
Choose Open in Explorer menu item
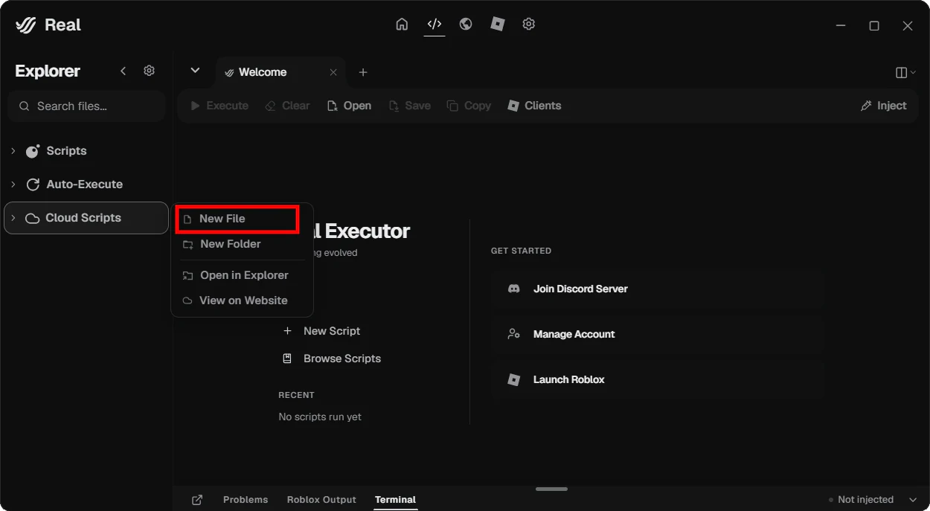click(x=243, y=275)
